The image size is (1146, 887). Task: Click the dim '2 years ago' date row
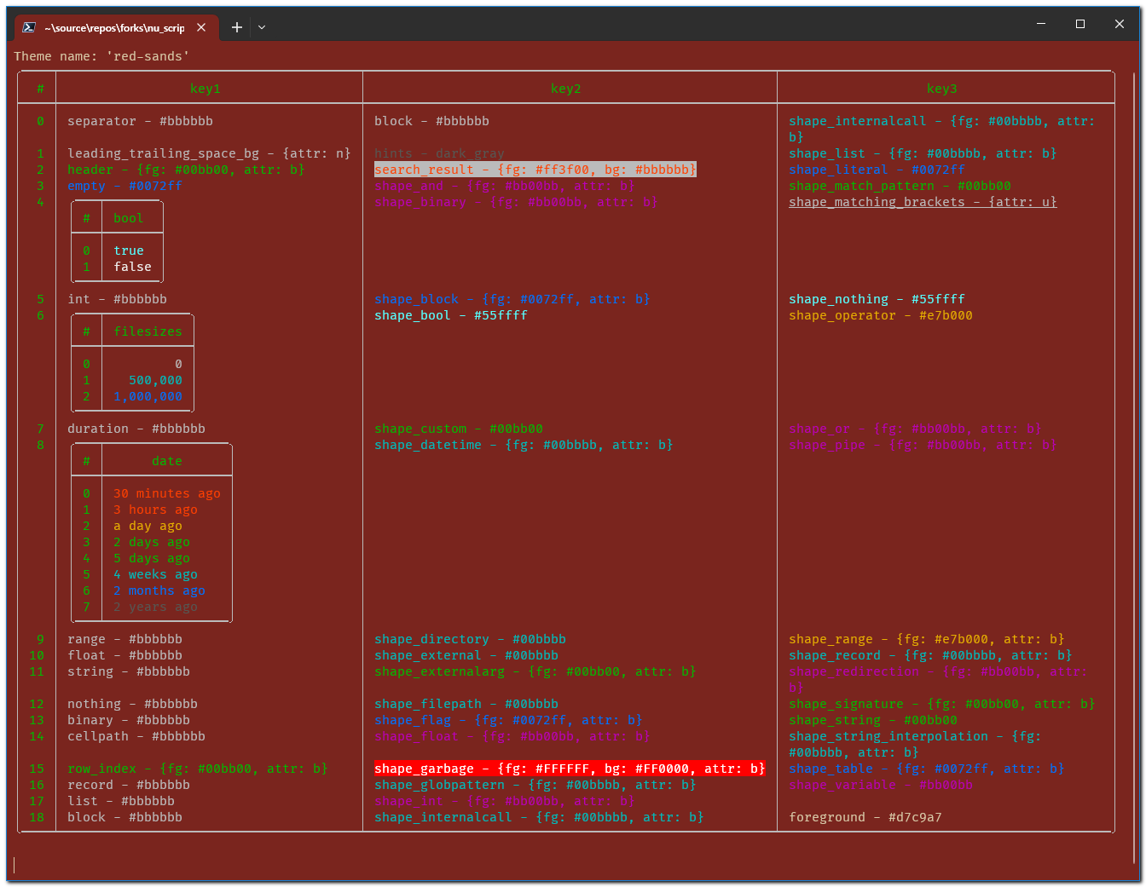(x=155, y=607)
